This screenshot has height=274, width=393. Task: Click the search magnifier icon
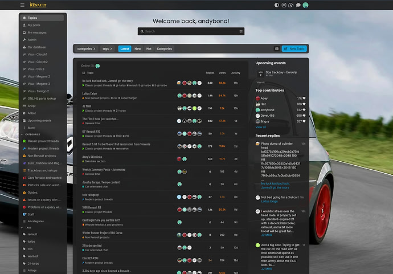(x=142, y=31)
